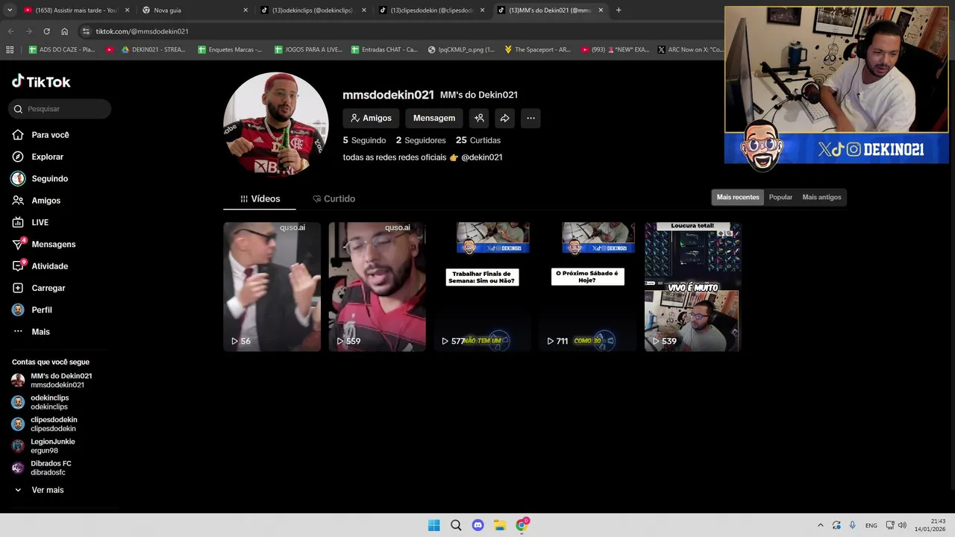Click the @dekin021 mention in the bio

pos(482,157)
